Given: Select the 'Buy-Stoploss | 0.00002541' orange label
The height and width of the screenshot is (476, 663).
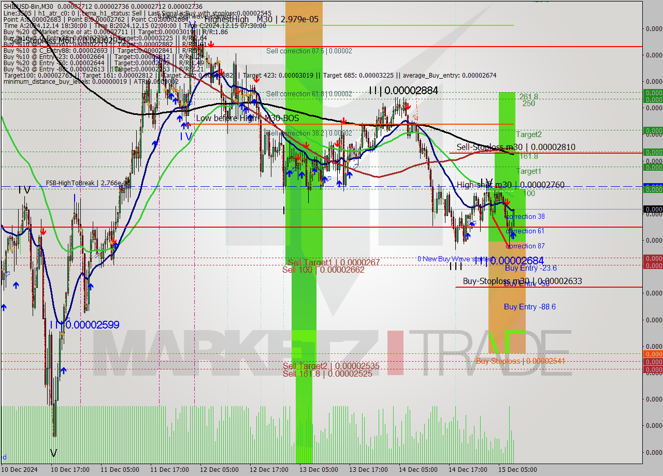Looking at the screenshot, I should click(520, 361).
